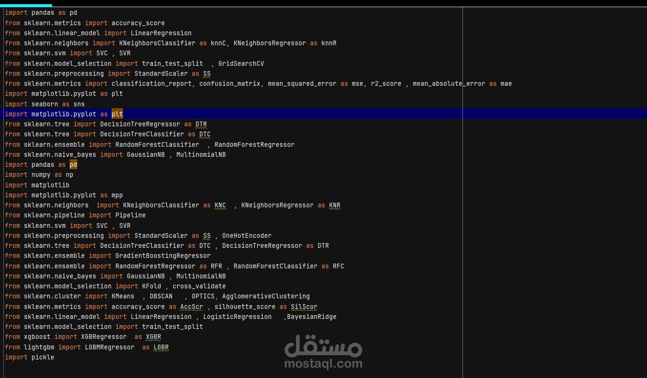Click the SilScor alias
The height and width of the screenshot is (378, 647).
coord(304,306)
